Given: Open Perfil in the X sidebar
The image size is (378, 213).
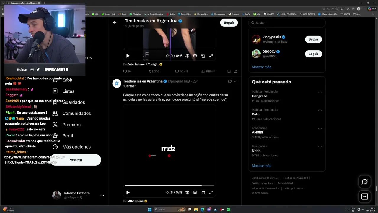Looking at the screenshot, I should point(63,135).
